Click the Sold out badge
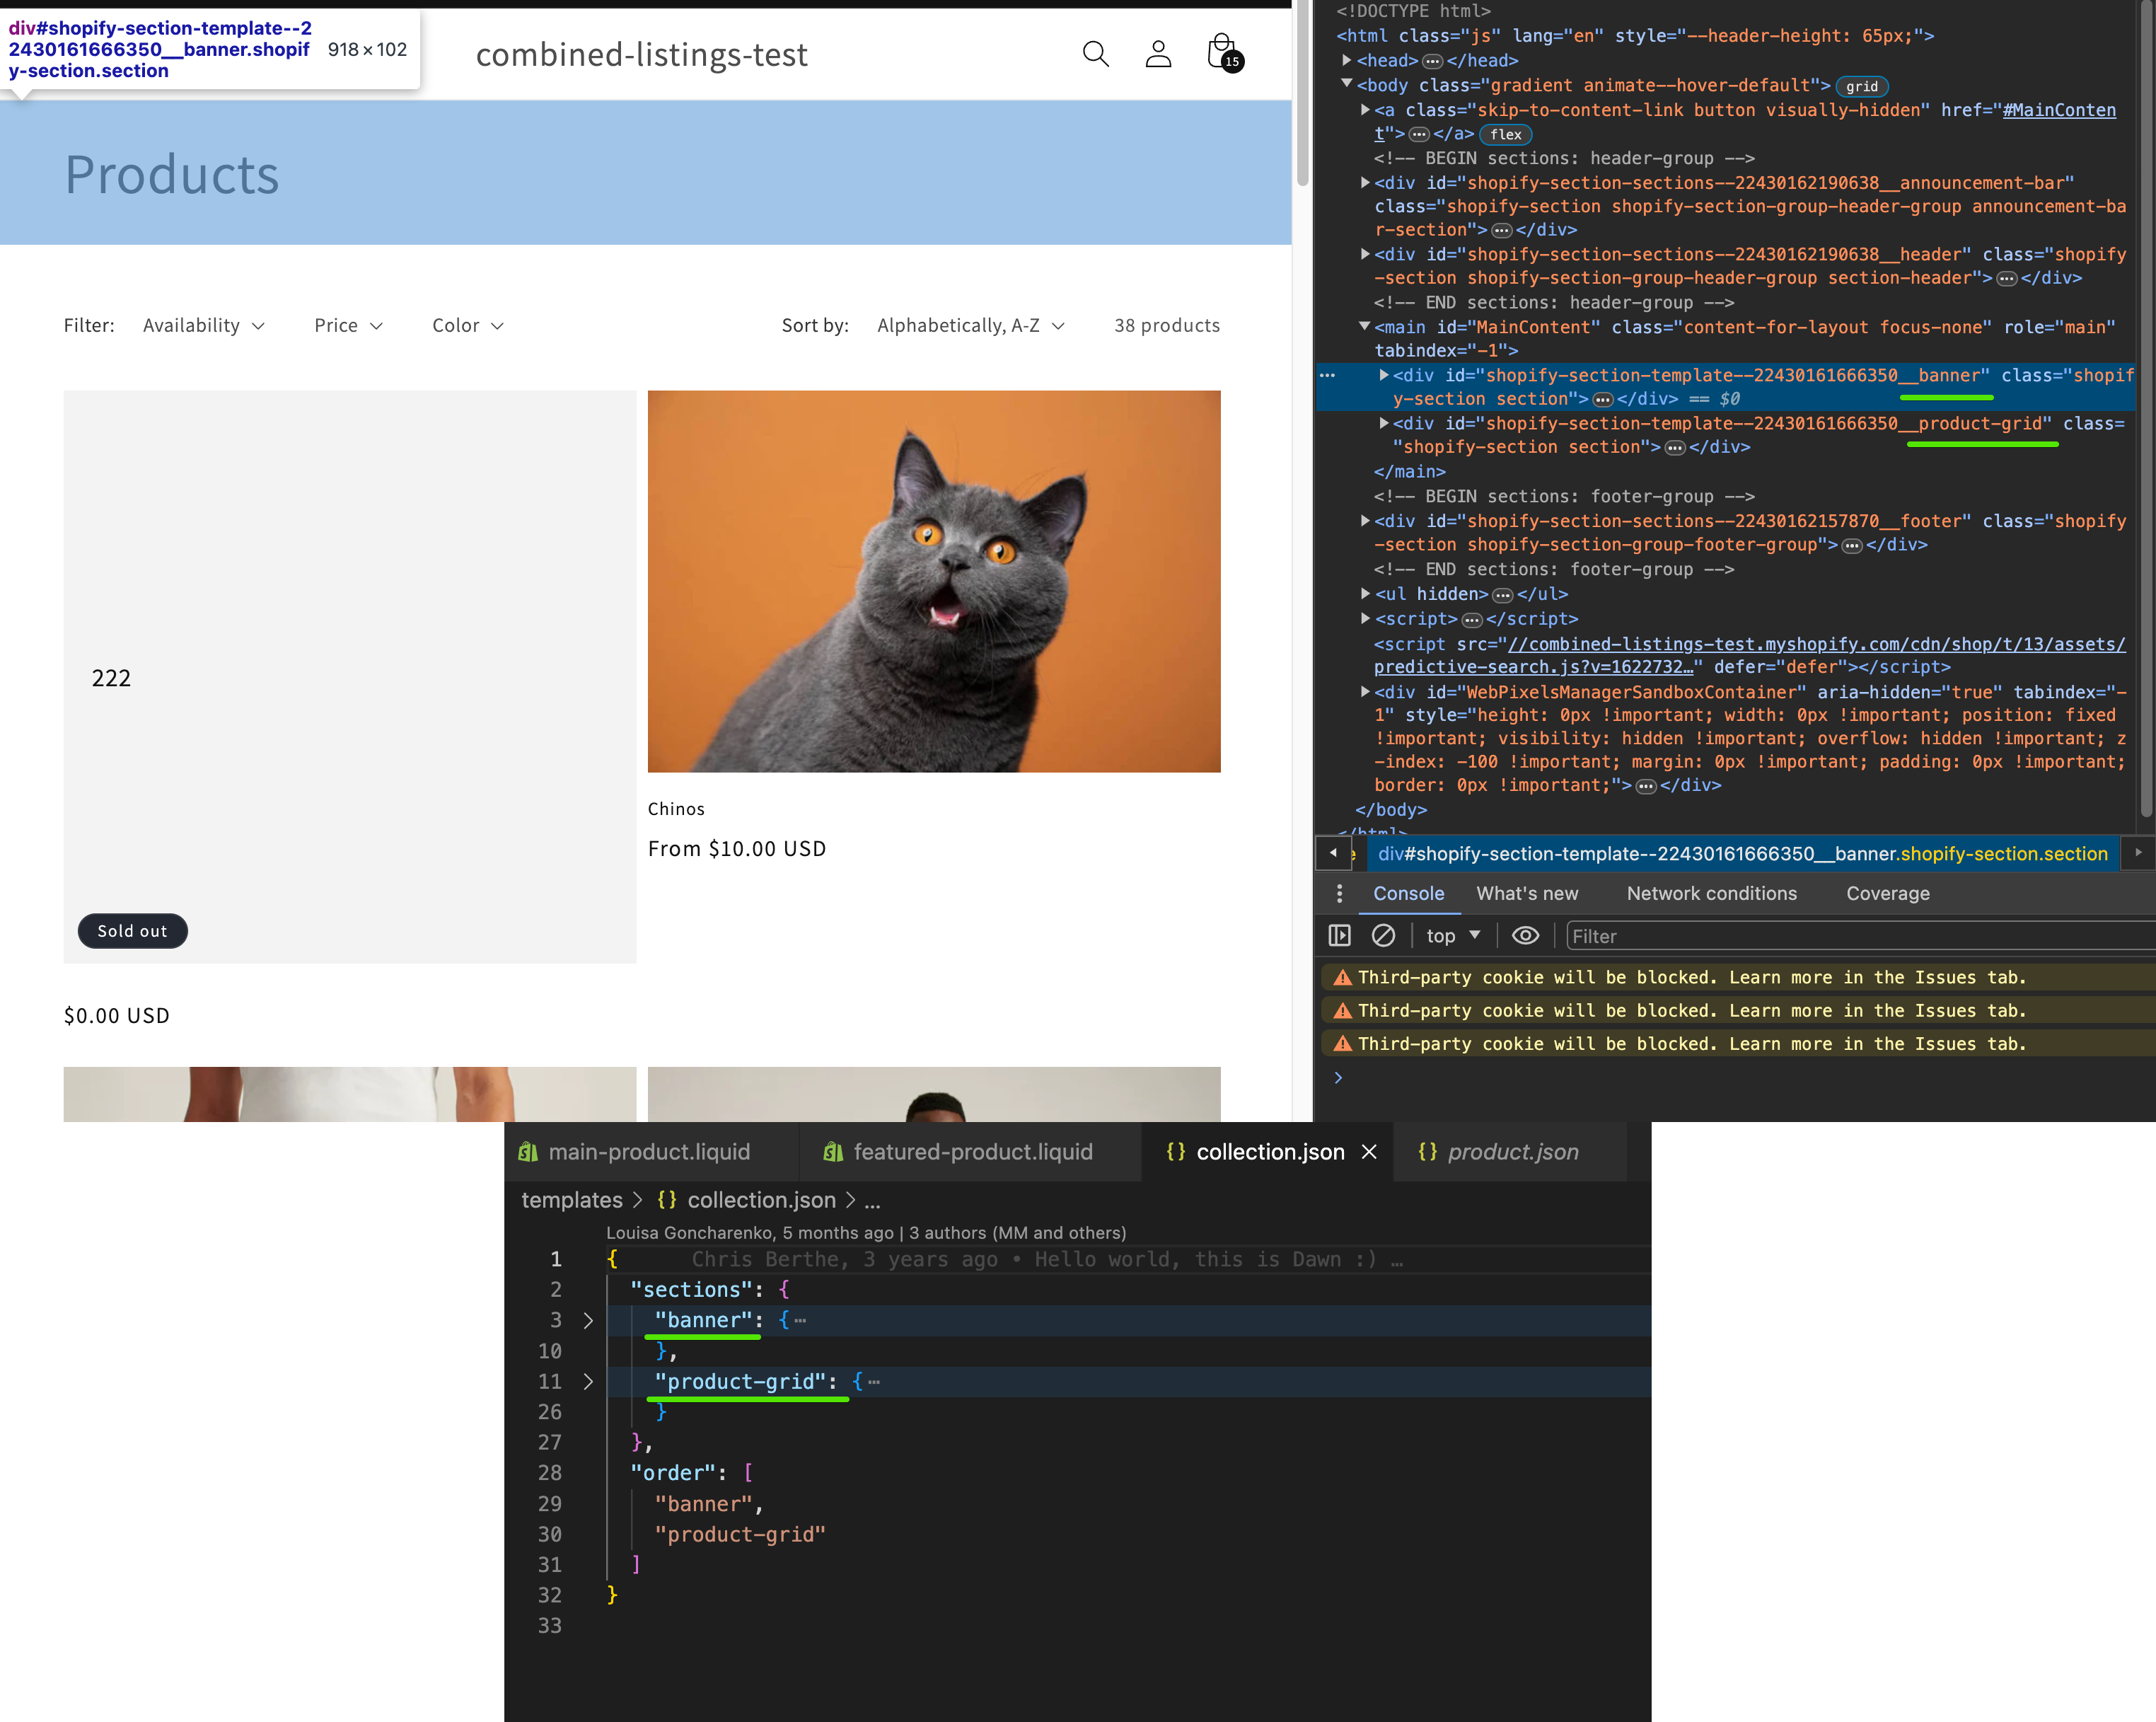Screen dimensions: 2156x1722 (132, 931)
